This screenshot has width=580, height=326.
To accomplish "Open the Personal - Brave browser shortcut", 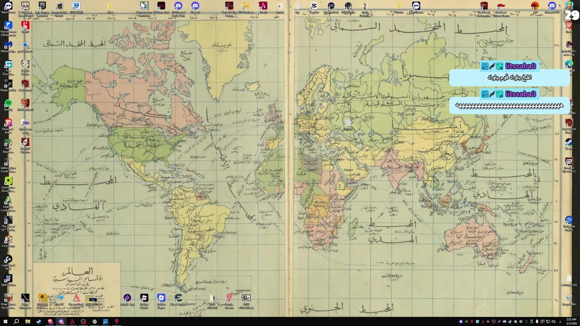I will pos(8,126).
